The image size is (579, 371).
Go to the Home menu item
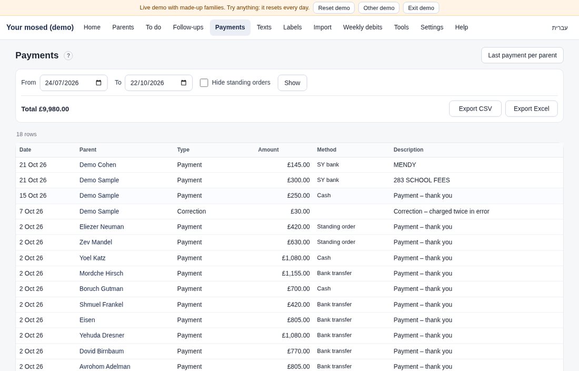(92, 27)
